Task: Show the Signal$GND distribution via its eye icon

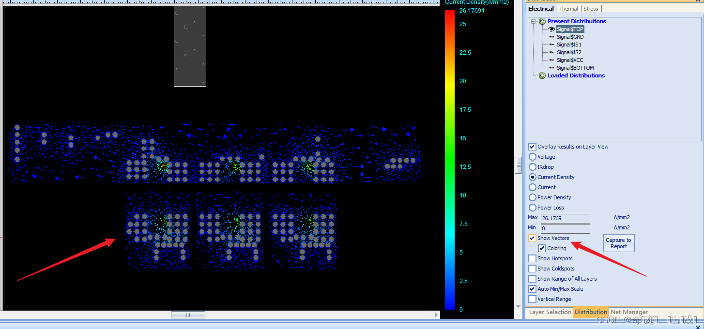Action: pos(551,37)
